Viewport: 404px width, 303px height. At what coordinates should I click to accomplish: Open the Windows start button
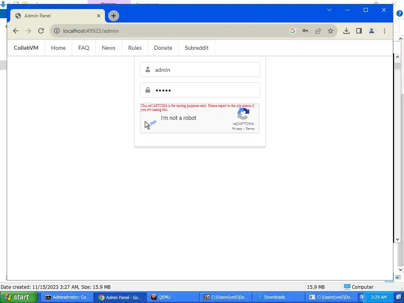(x=19, y=297)
